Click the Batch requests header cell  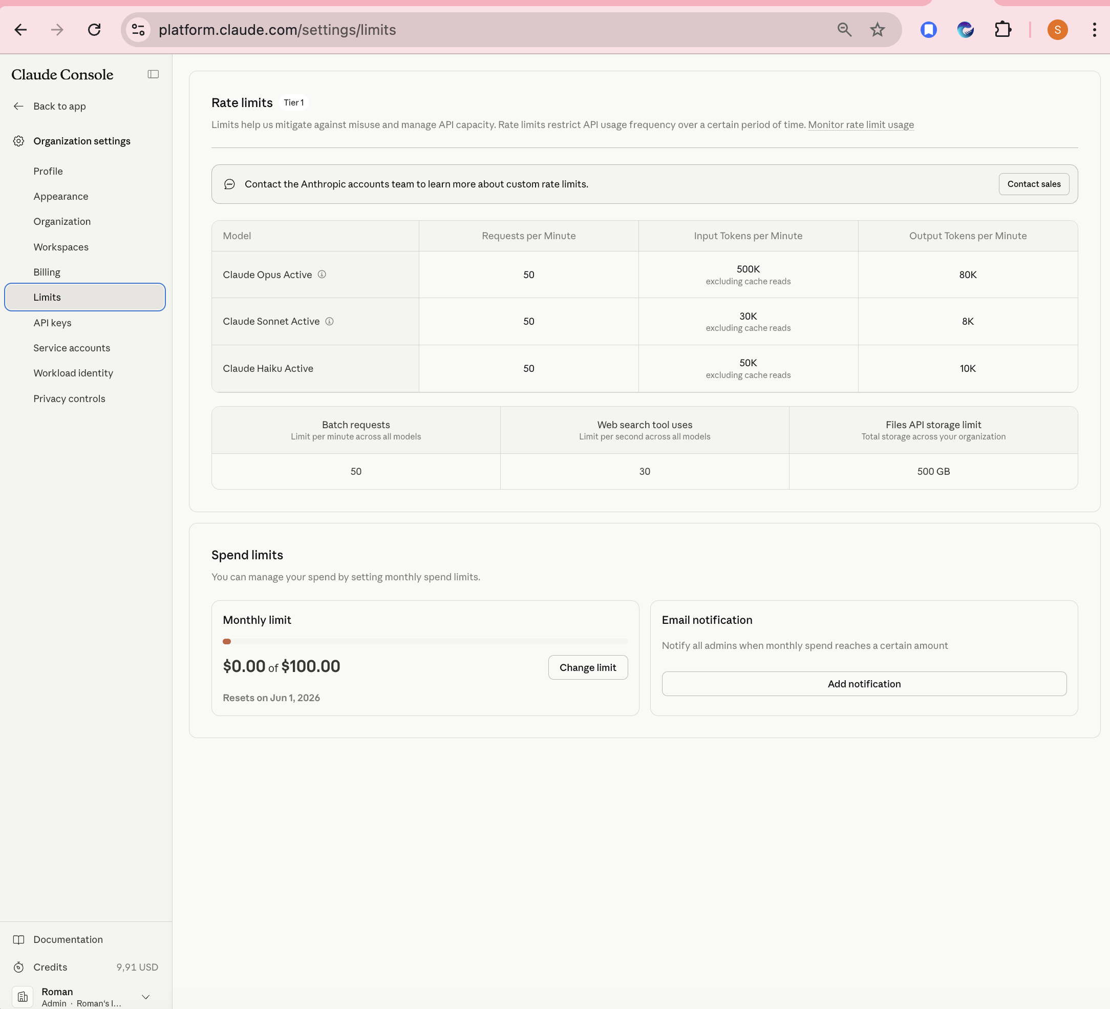356,430
